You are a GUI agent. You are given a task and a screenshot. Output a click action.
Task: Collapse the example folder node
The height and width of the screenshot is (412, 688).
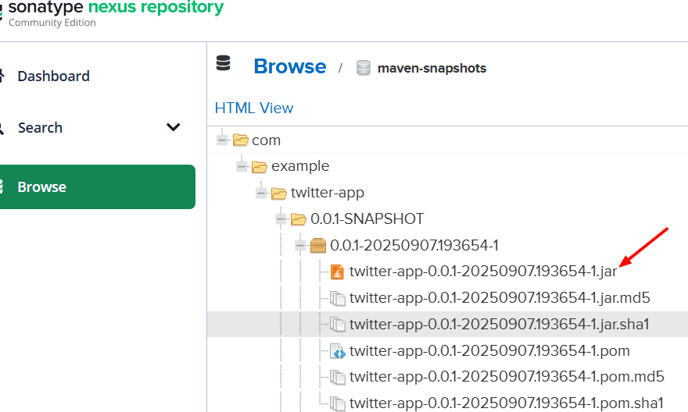tap(242, 166)
